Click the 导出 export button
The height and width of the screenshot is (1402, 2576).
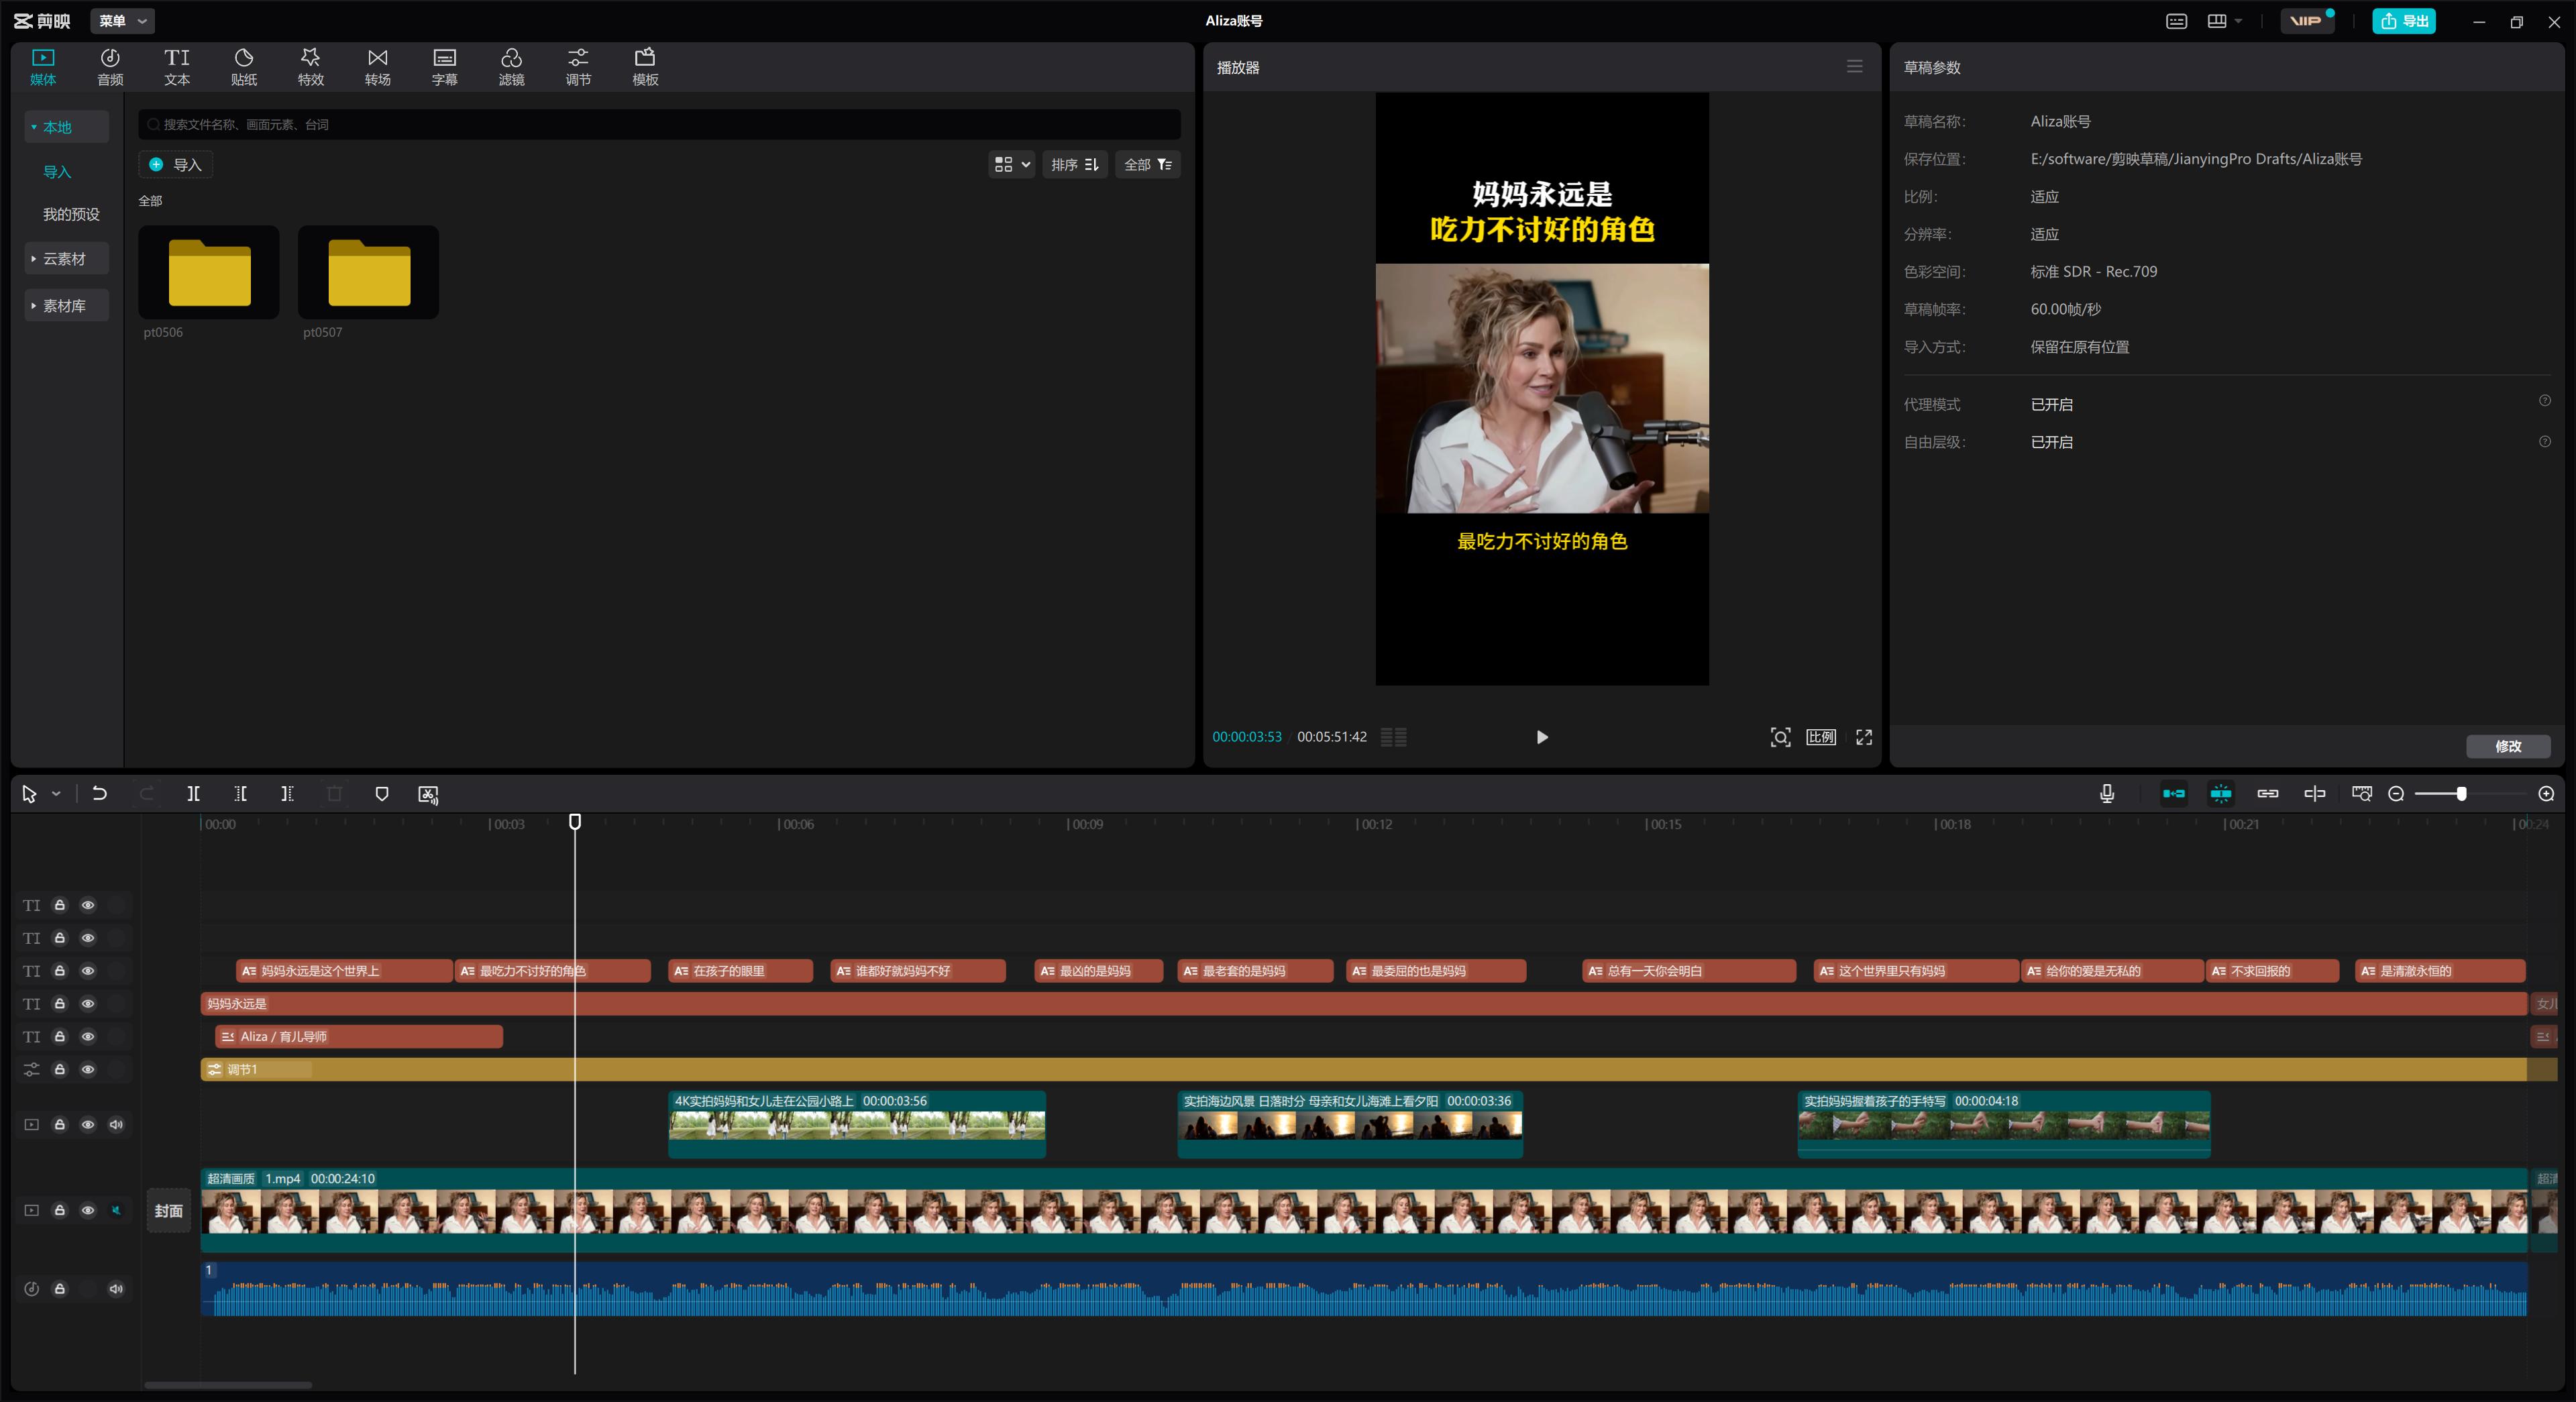[2404, 21]
